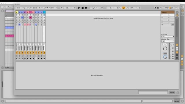The height and width of the screenshot is (104, 185).
Task: Toggle the Automation Arm icon
Action: click(x=94, y=8)
